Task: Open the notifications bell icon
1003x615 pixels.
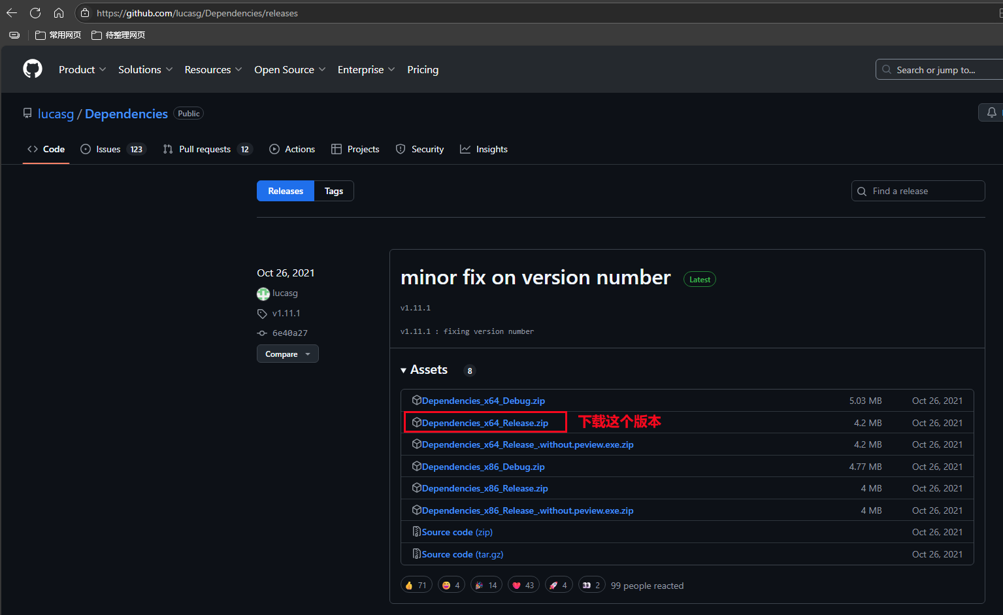Action: click(x=991, y=112)
